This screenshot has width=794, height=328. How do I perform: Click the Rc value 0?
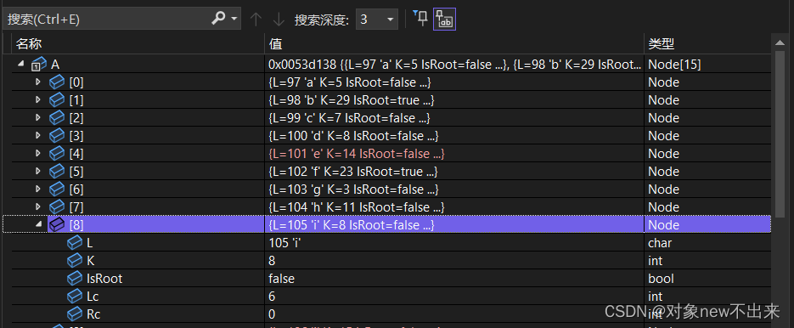[x=272, y=314]
